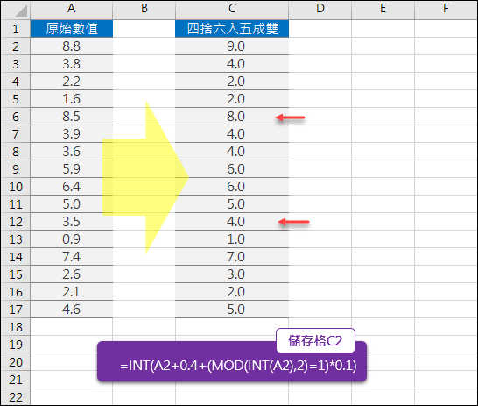Click cell A12 with value 3.5
478x406 pixels.
pyautogui.click(x=72, y=222)
